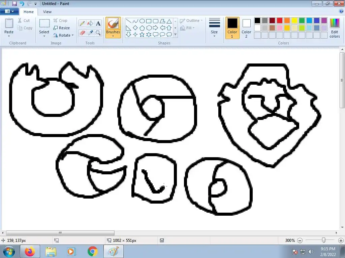Click the horizontal scrollbar thumb
The height and width of the screenshot is (258, 345).
click(60, 233)
